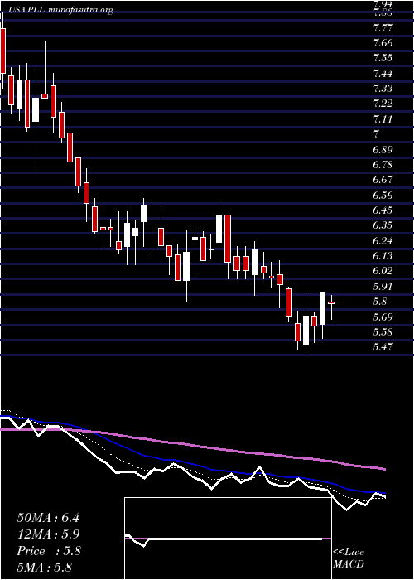Select the 7.66 price axis label
Image resolution: width=414 pixels, height=580 pixels.
point(383,43)
